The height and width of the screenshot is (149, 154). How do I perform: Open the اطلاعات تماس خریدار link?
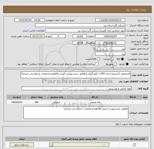(x=34, y=31)
